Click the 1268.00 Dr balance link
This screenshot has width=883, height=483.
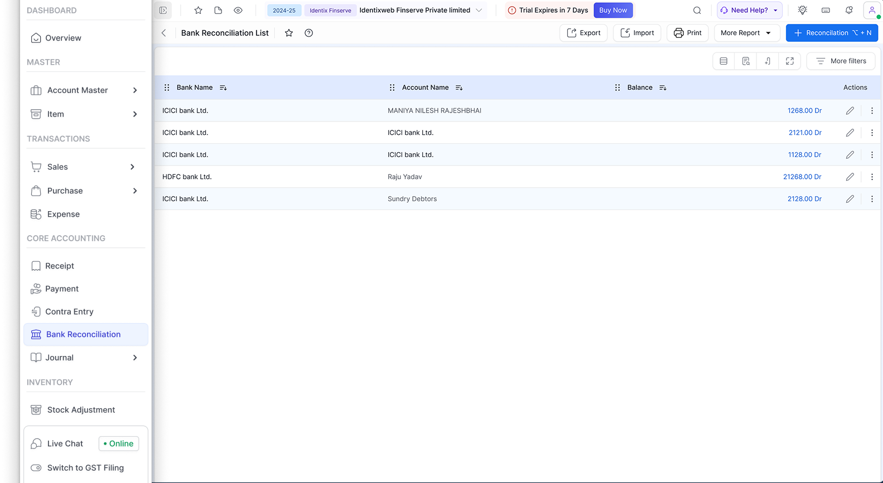coord(804,111)
